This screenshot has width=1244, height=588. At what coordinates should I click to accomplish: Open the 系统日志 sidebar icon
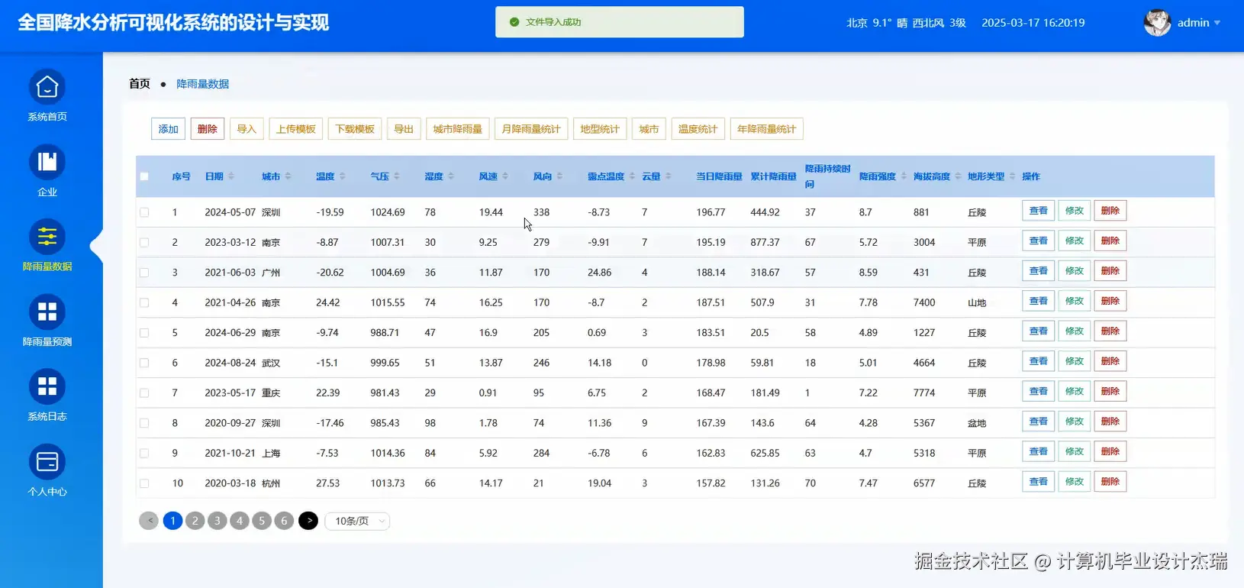47,386
